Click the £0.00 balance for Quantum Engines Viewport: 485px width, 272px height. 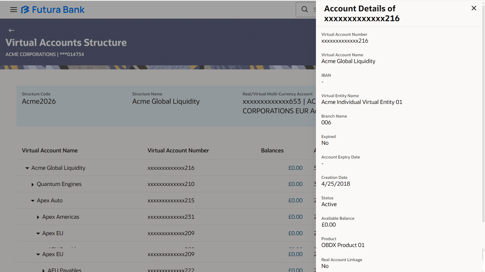coord(295,184)
